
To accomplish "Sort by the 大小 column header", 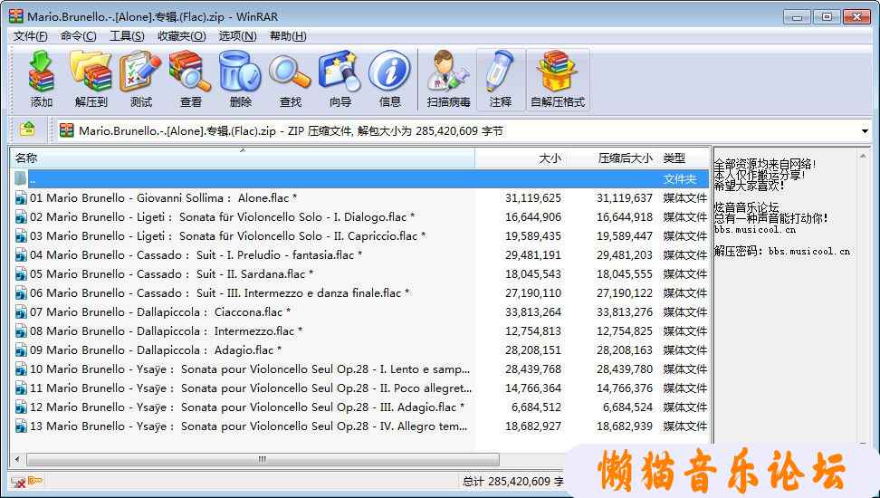I will pos(521,158).
